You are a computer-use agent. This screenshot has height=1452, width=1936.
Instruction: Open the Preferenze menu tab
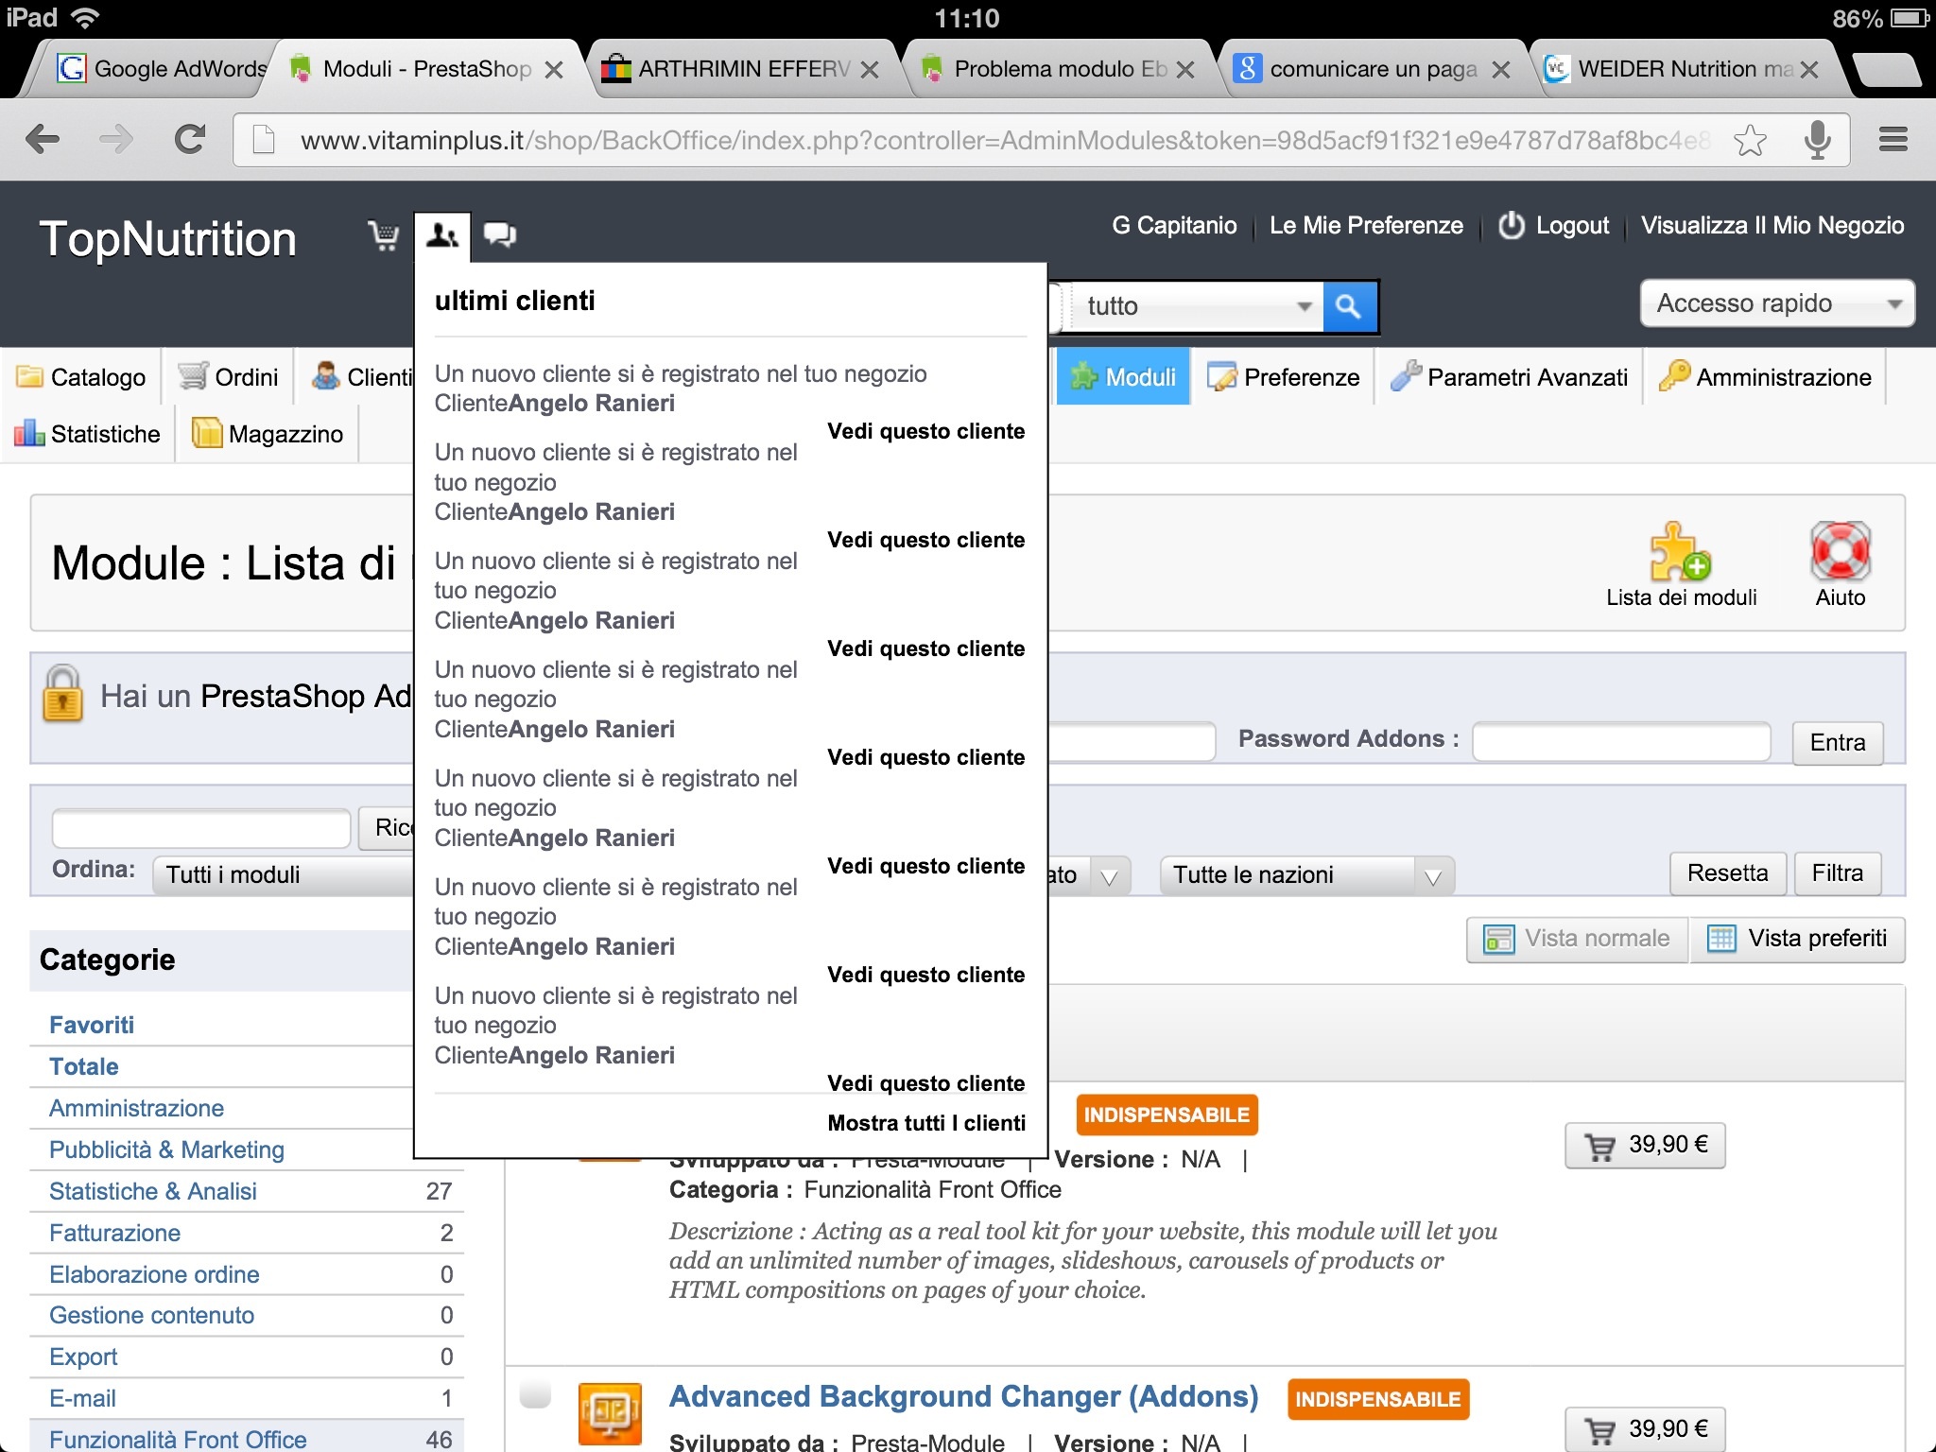1284,377
